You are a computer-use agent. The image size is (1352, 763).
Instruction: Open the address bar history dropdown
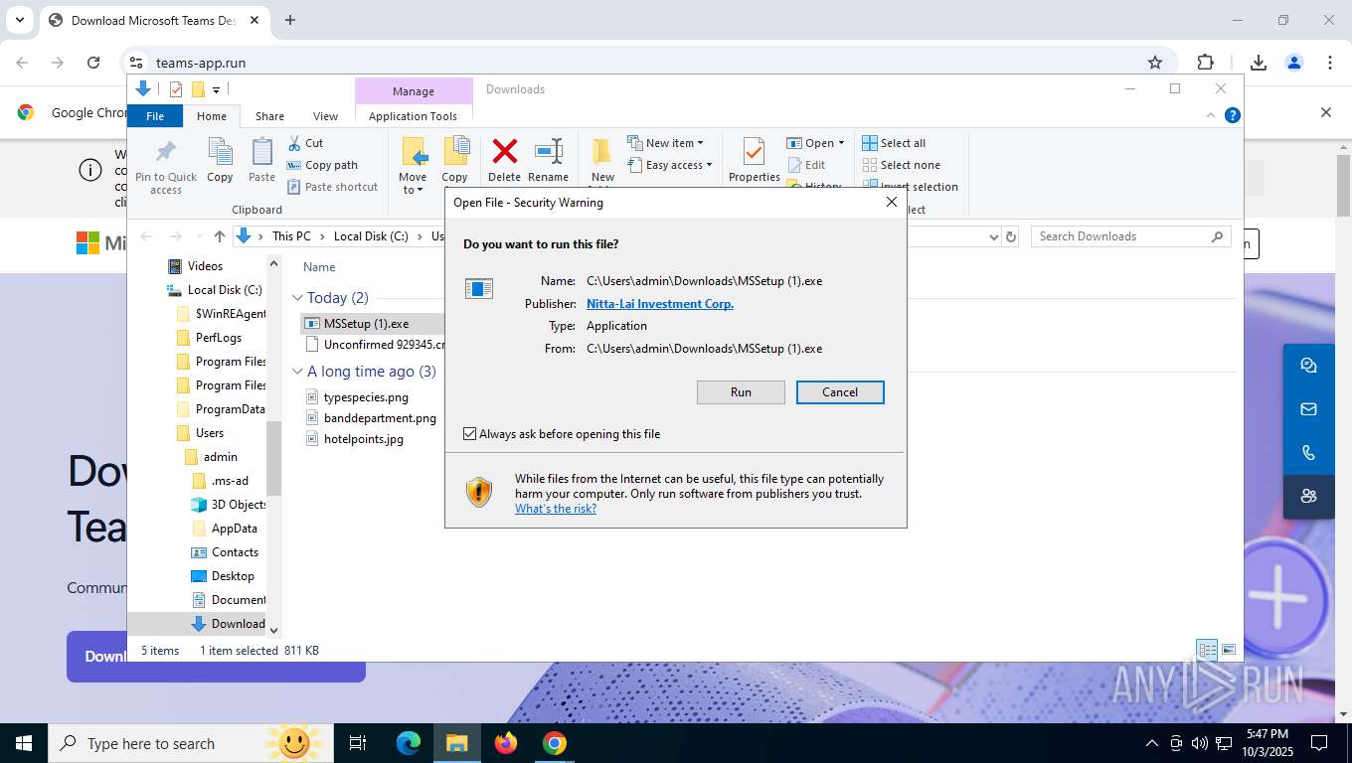(993, 236)
